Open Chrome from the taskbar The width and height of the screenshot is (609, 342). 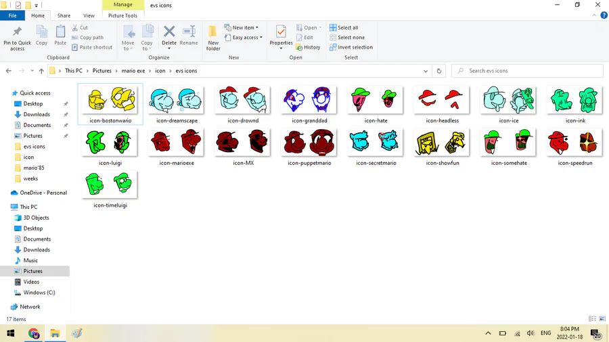[x=34, y=333]
